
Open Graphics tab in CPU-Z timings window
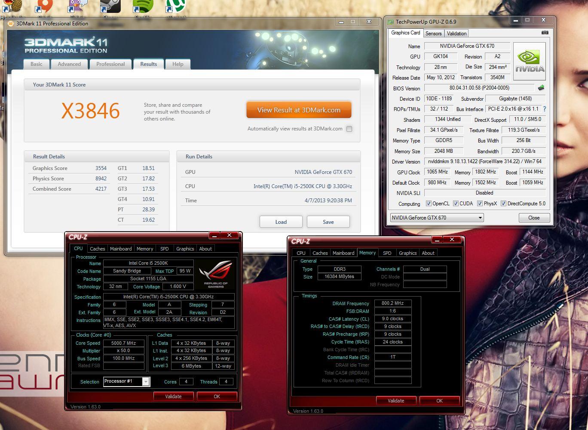tap(408, 253)
